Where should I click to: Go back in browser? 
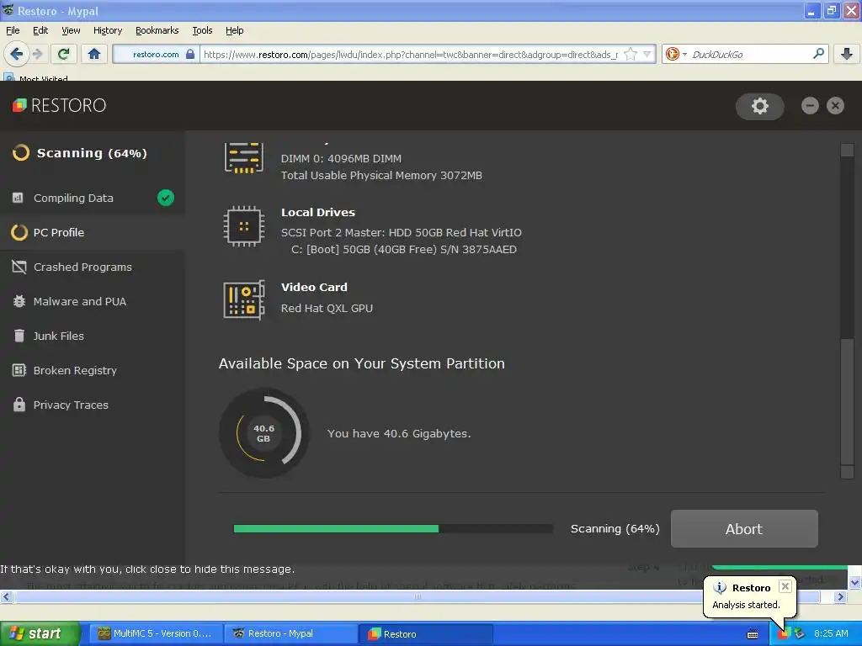[17, 54]
